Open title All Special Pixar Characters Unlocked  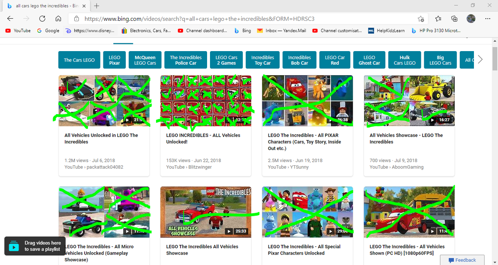pos(304,250)
